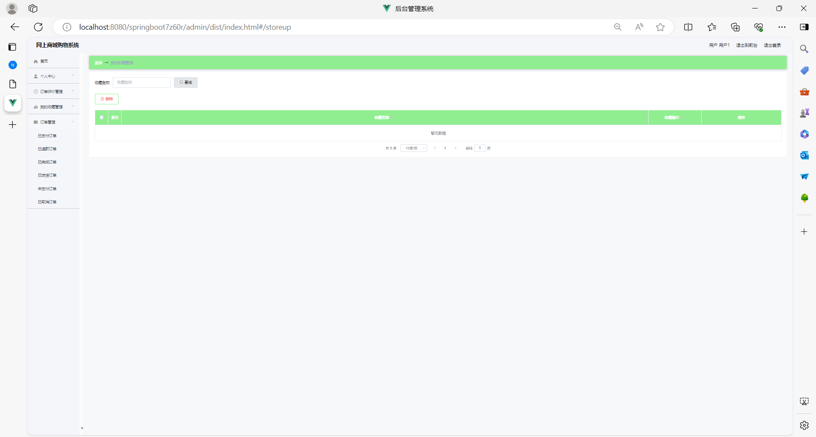Select 已支付订单 from the order menu
The height and width of the screenshot is (437, 816).
point(47,136)
